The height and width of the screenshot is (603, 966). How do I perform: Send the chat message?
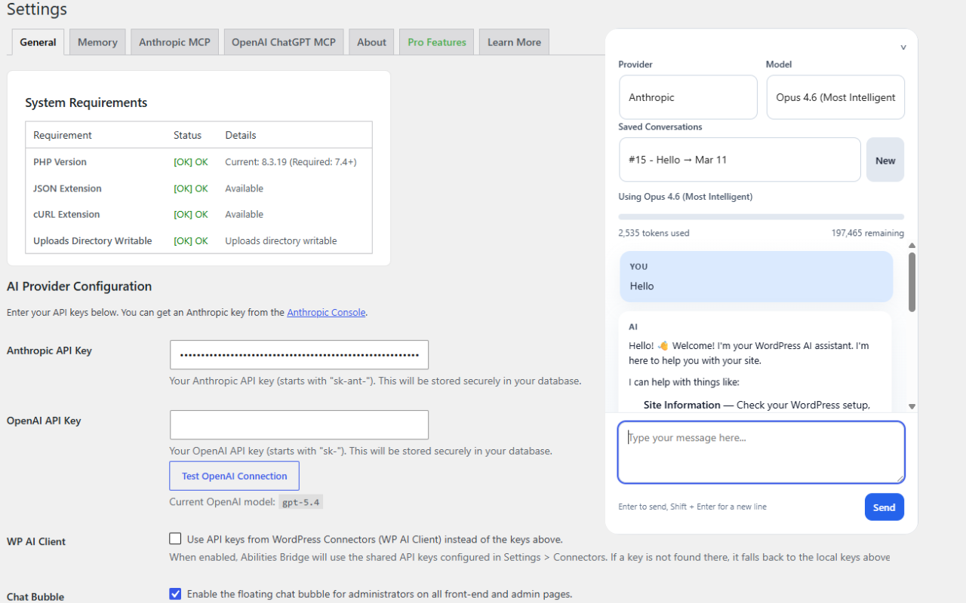(884, 507)
